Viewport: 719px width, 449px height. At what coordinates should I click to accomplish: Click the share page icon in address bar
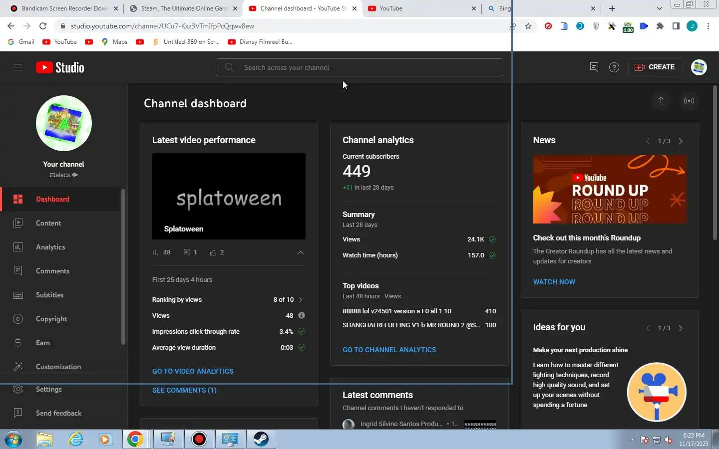[512, 26]
